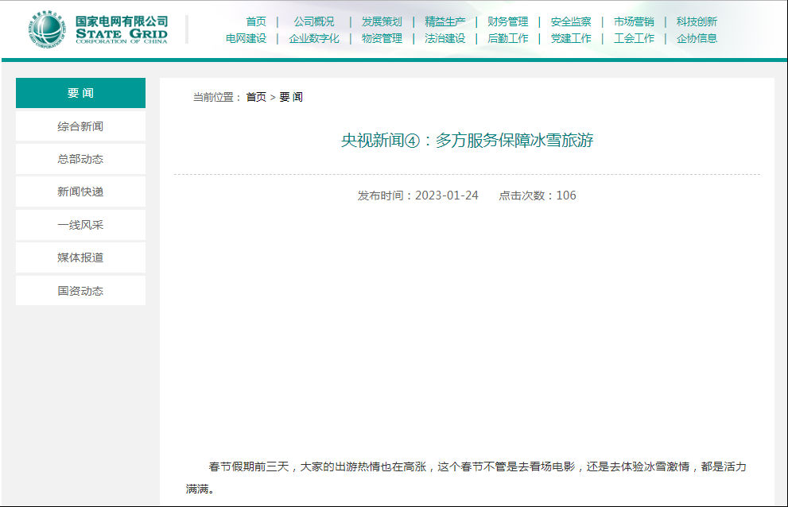Open 综合新闻 in the left sidebar

tap(80, 126)
